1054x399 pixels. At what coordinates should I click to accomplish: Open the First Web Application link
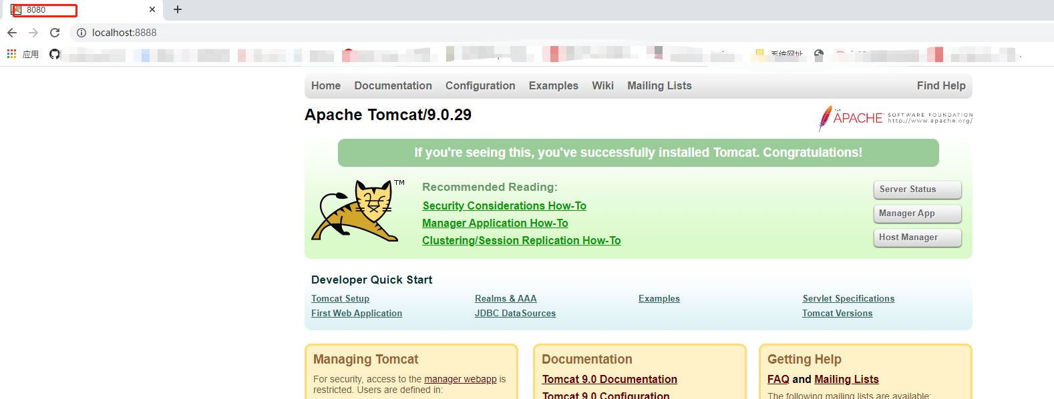[x=357, y=313]
